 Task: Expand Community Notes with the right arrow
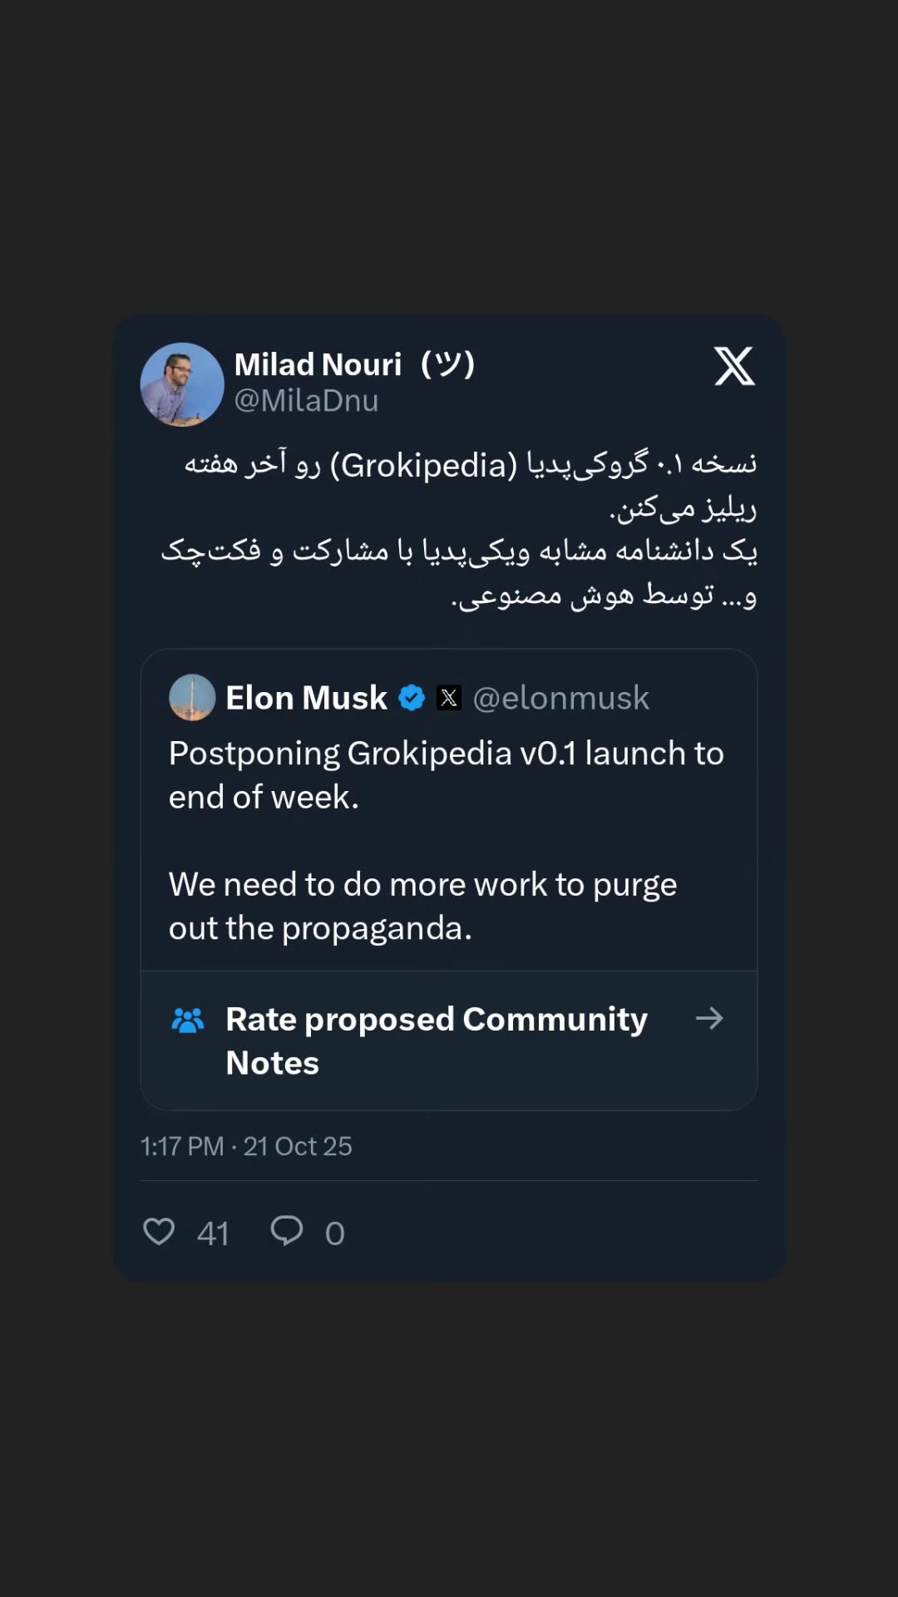709,1018
